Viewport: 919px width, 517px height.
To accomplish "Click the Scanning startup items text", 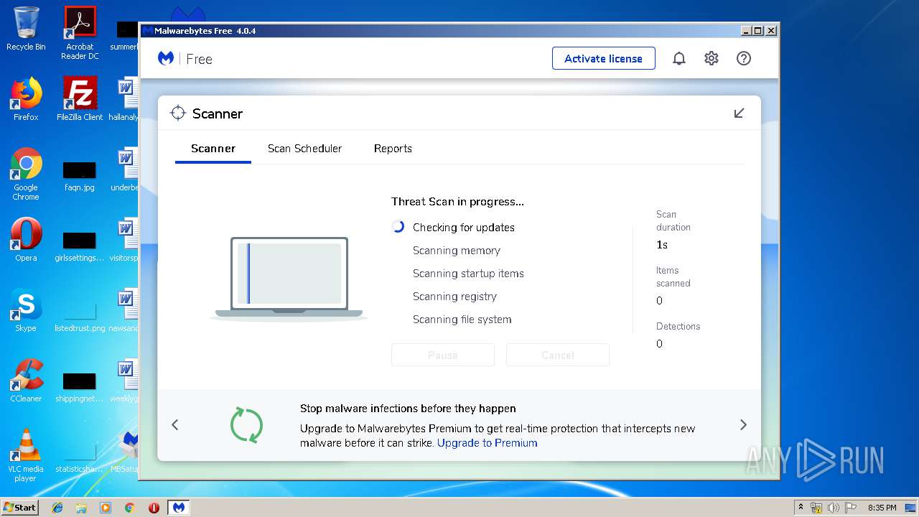I will (x=468, y=274).
